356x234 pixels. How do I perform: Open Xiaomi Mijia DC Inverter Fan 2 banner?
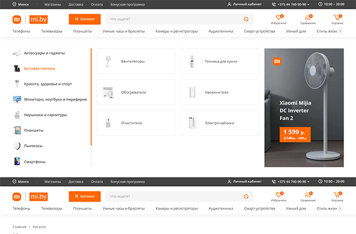point(304,108)
